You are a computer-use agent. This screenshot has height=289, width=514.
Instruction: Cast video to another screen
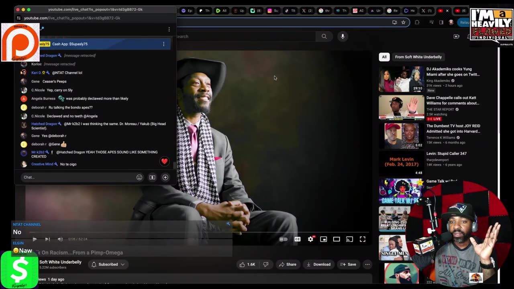349,239
